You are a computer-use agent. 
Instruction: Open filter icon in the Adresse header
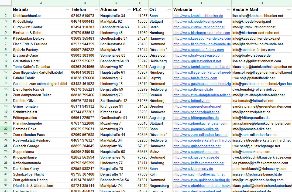pos(129,10)
